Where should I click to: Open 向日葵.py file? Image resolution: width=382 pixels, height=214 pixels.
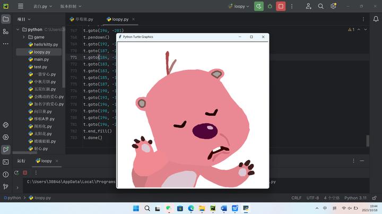(40, 111)
